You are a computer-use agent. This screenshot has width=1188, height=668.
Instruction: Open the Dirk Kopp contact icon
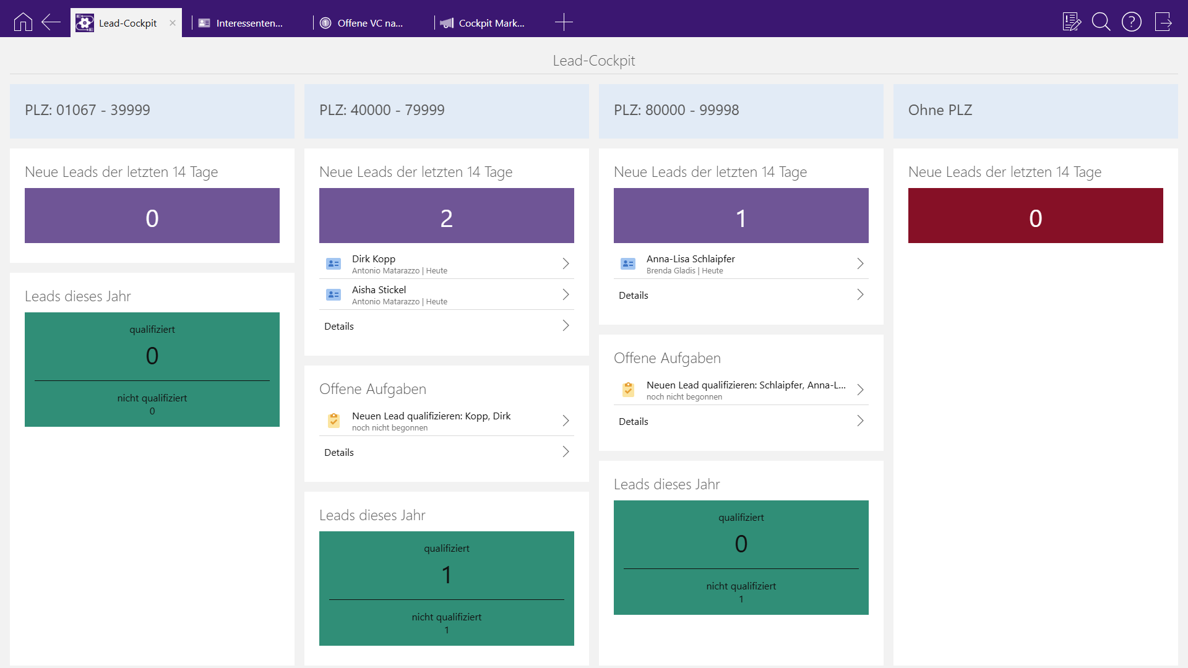[334, 264]
